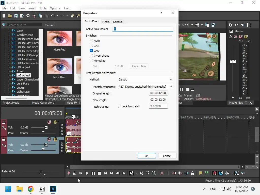Screen dimensions: 260x195
Task: Open Google Chrome from the taskbar
Action: pyautogui.click(x=31, y=189)
